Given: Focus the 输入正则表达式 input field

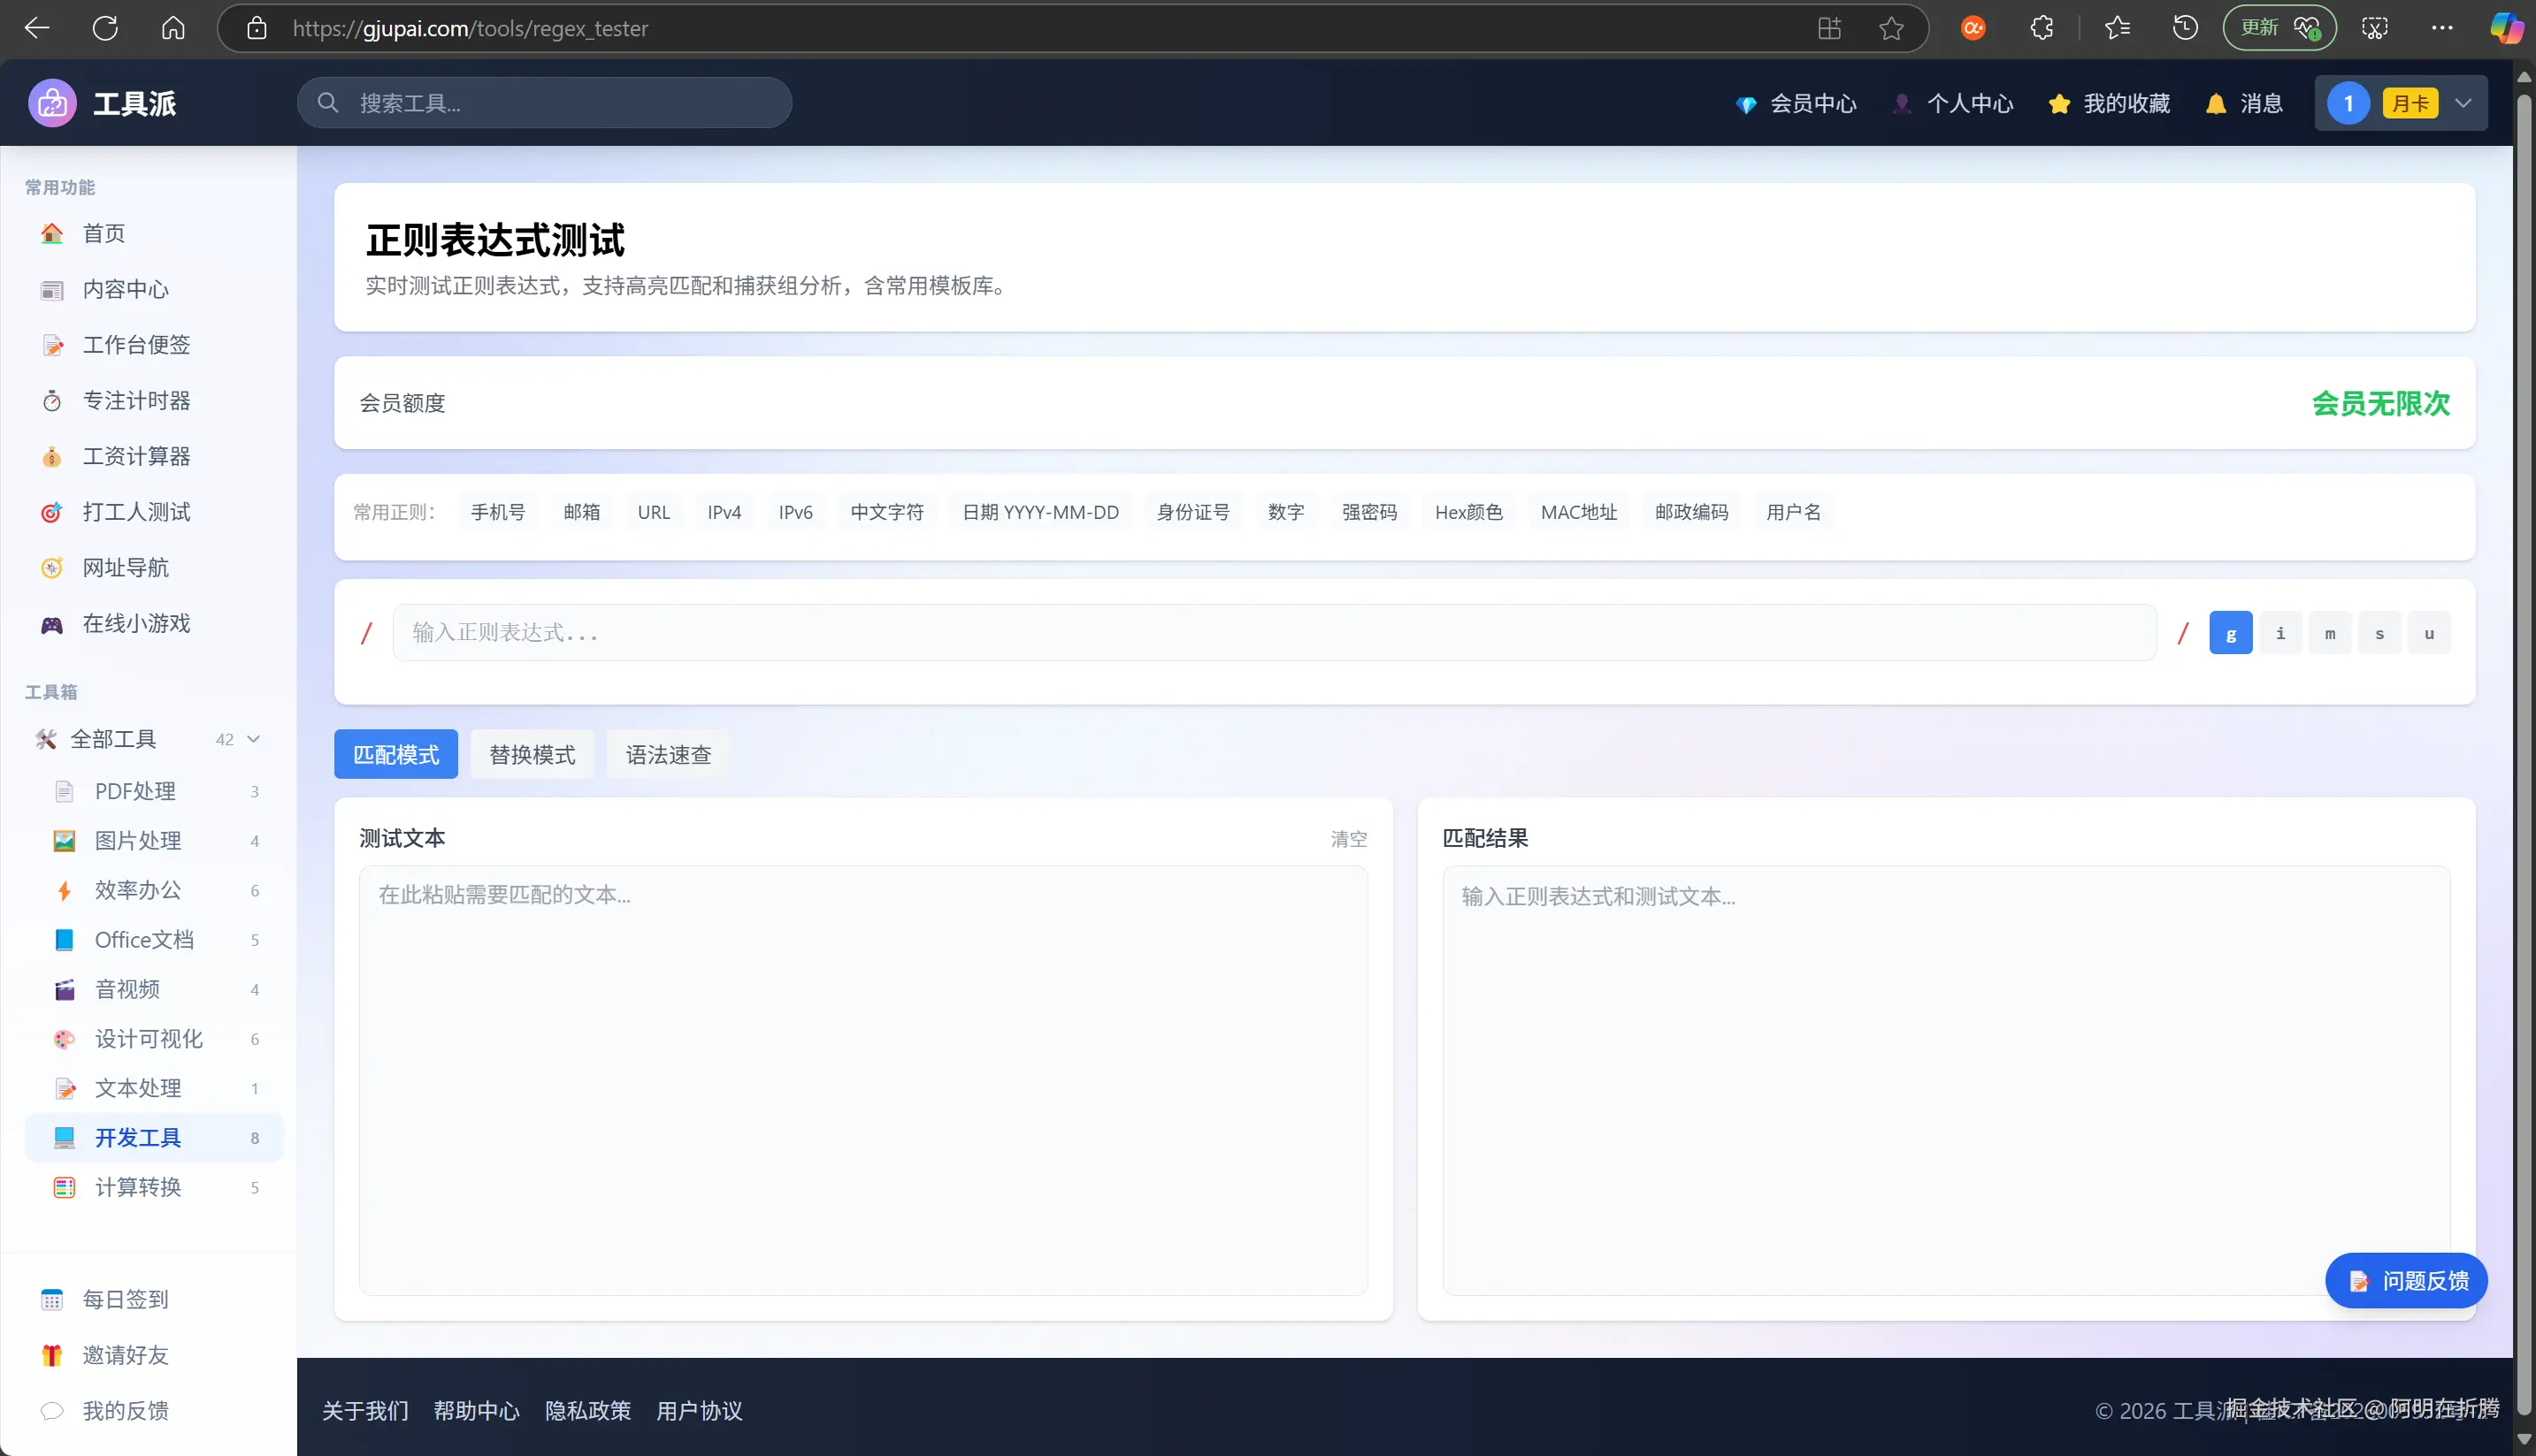Looking at the screenshot, I should [x=1274, y=633].
